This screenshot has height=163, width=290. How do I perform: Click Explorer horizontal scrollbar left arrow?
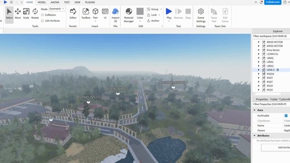[254, 94]
